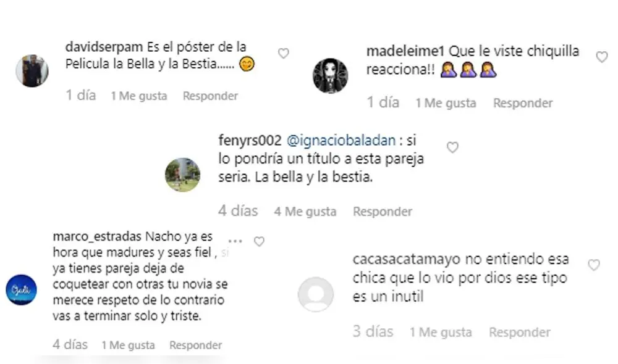View '4 Me gusta' on fenyrs002's comment
Image resolution: width=618 pixels, height=364 pixels.
(x=305, y=211)
